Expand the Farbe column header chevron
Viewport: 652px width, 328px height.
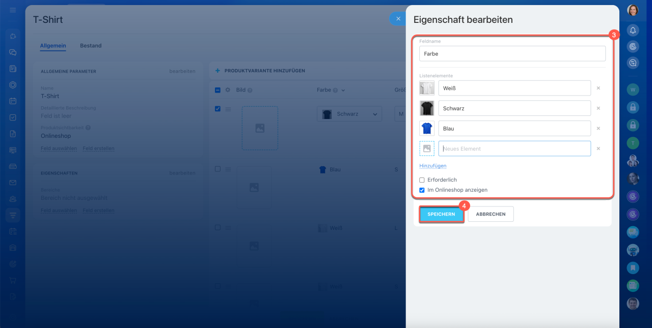click(x=343, y=90)
